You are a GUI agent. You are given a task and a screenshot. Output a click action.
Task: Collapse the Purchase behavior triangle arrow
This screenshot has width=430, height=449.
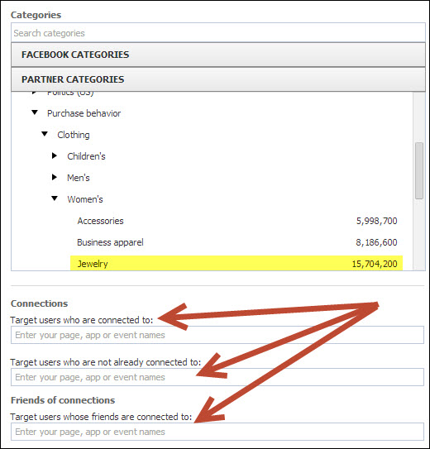[x=35, y=112]
